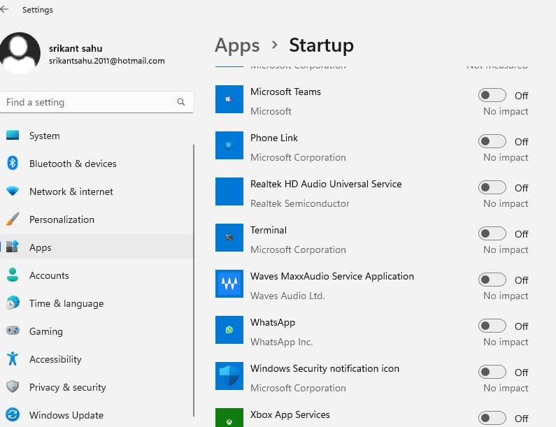Click the back arrow in Settings

[4, 10]
